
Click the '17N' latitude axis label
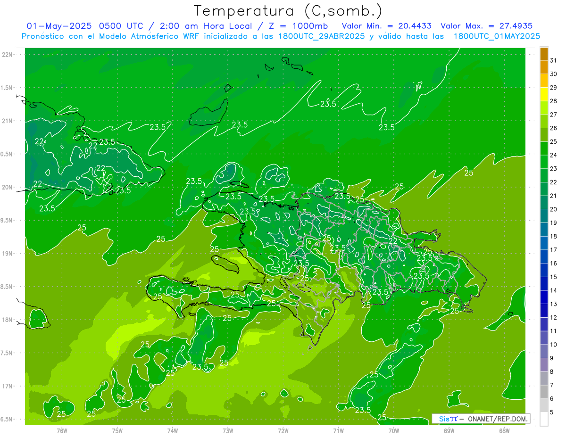tap(8, 386)
